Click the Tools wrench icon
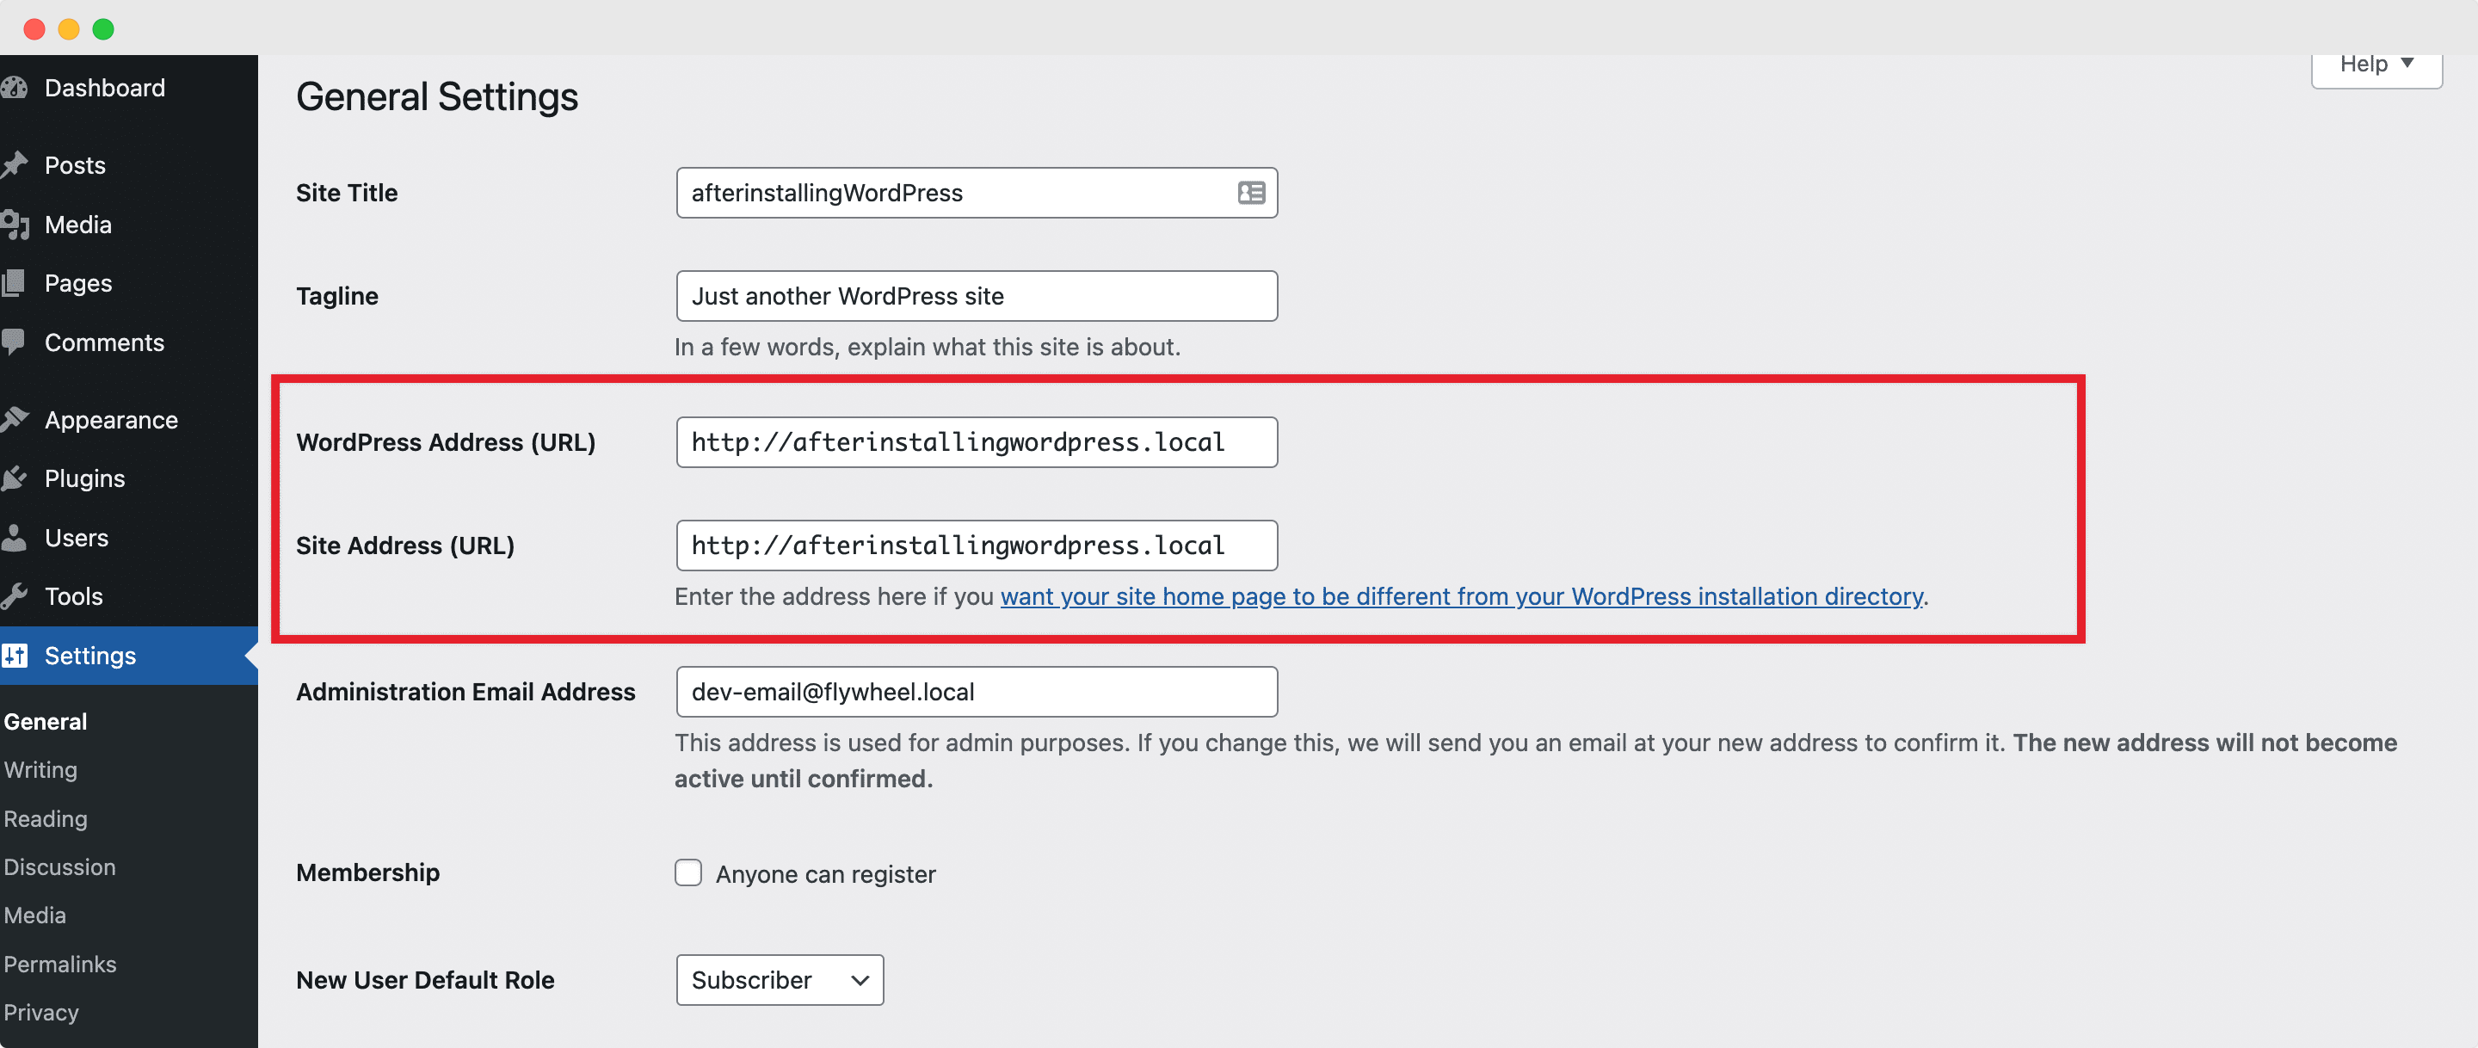The height and width of the screenshot is (1048, 2478). (x=15, y=596)
